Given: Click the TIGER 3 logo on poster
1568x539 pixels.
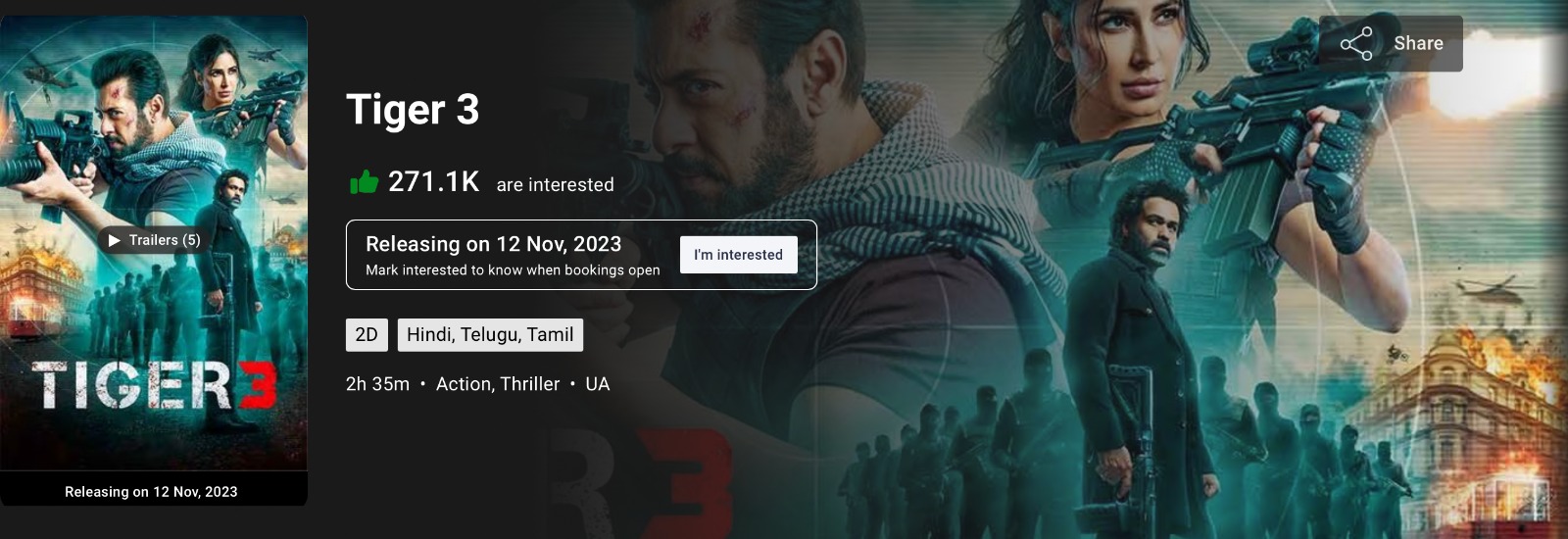Looking at the screenshot, I should pos(154,385).
